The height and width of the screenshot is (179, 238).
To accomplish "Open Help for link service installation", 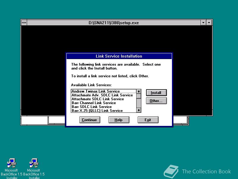I will (x=119, y=120).
